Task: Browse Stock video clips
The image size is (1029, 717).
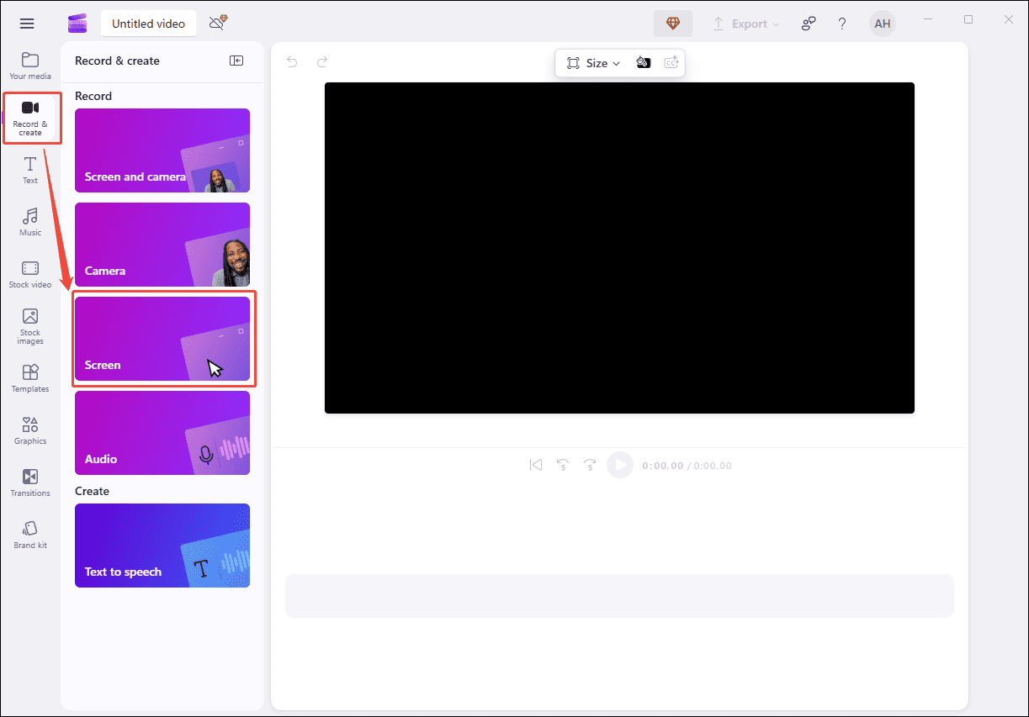Action: (29, 274)
